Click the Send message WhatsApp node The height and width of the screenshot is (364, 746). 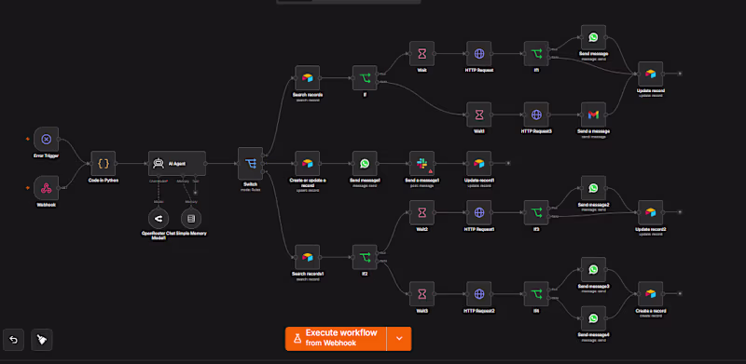point(593,37)
